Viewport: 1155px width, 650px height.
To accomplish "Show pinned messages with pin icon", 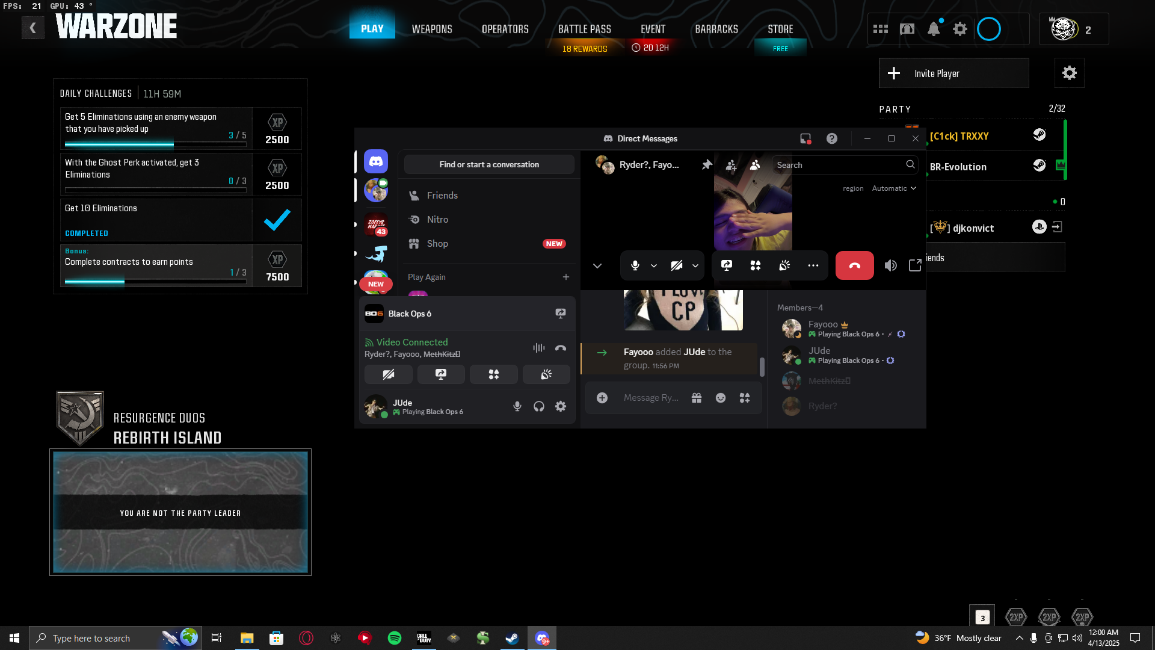I will point(707,165).
